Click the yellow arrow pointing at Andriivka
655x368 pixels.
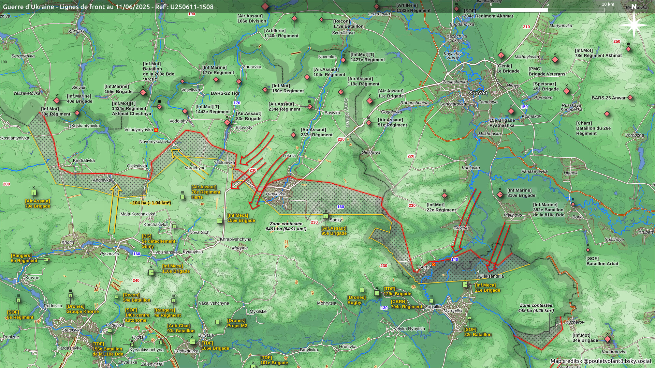pyautogui.click(x=114, y=208)
